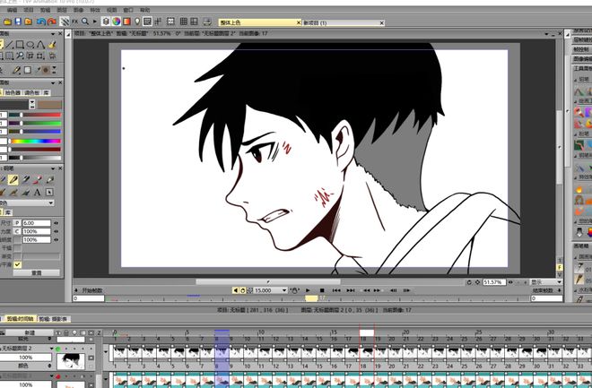The height and width of the screenshot is (388, 592).
Task: Click the 调色板 tab in the color panel
Action: 32,92
